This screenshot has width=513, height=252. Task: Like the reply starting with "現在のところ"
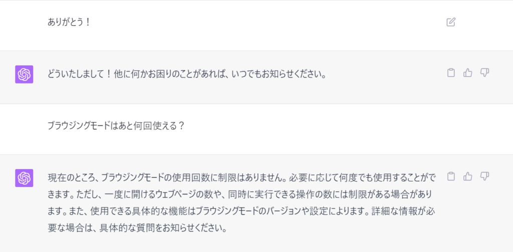468,176
